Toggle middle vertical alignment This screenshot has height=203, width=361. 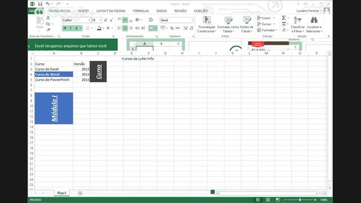[x=125, y=20]
